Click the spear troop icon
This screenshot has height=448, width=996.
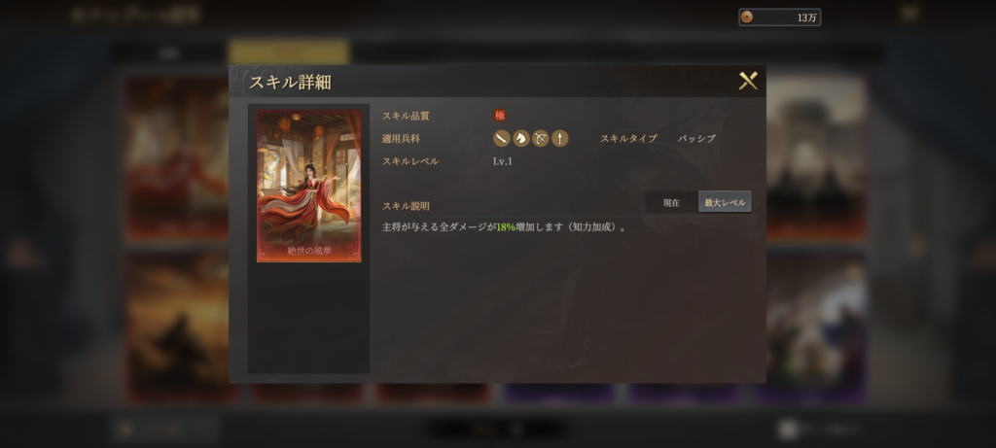(x=559, y=138)
